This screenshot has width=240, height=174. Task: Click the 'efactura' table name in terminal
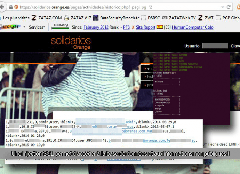coord(159,82)
